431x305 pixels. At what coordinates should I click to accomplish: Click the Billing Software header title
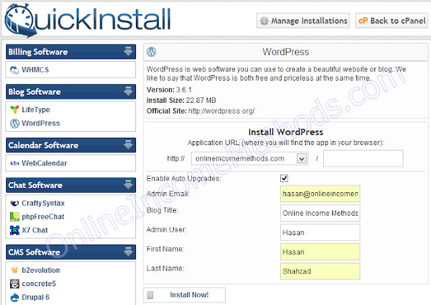point(38,52)
